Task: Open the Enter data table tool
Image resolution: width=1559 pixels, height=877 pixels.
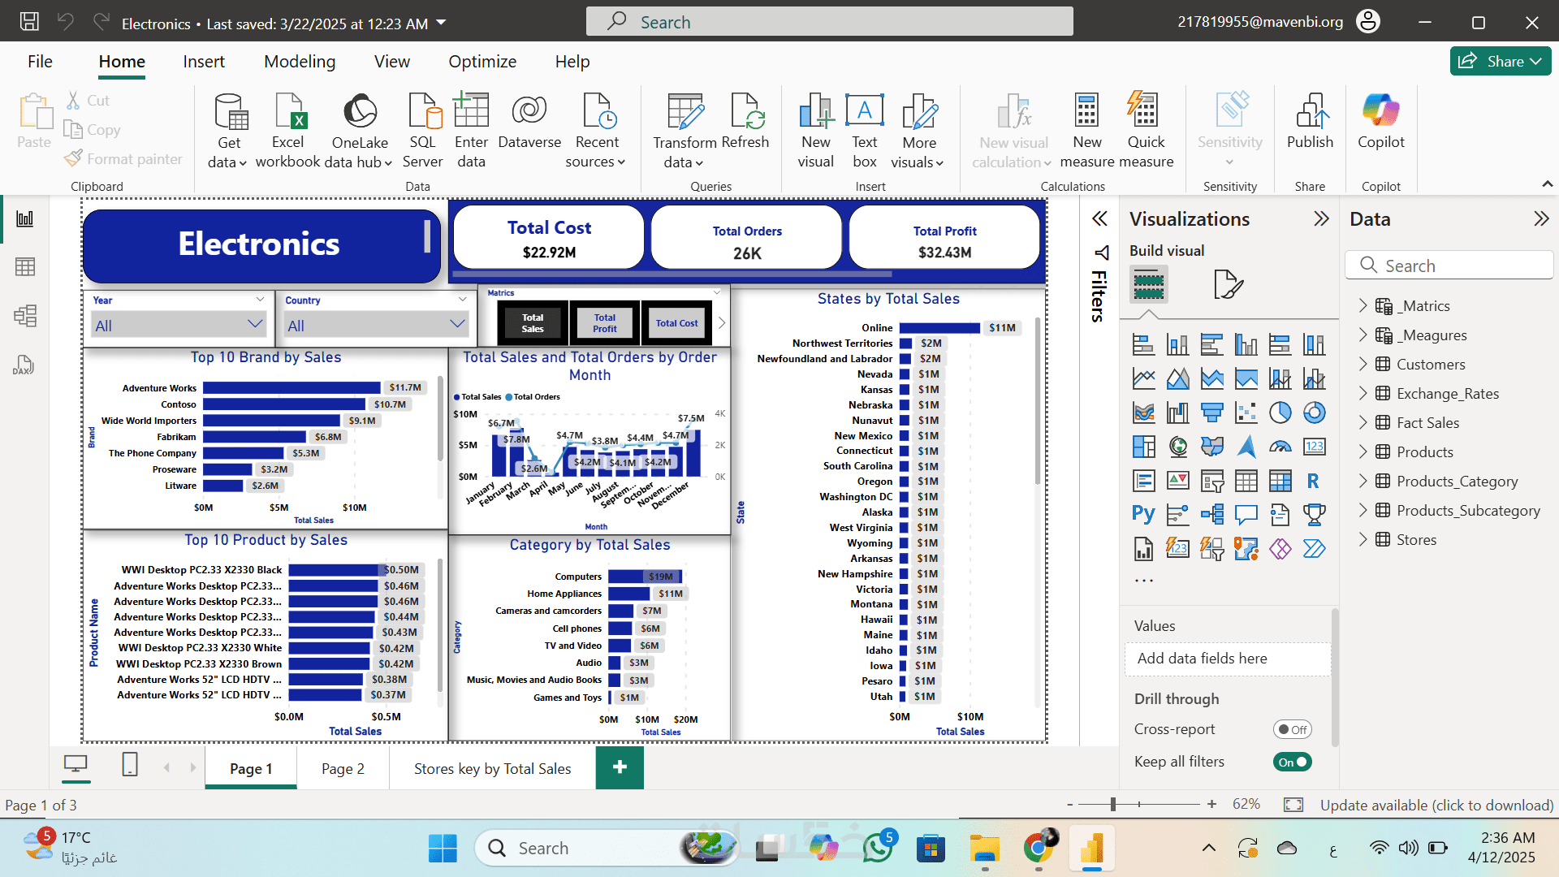Action: click(471, 130)
